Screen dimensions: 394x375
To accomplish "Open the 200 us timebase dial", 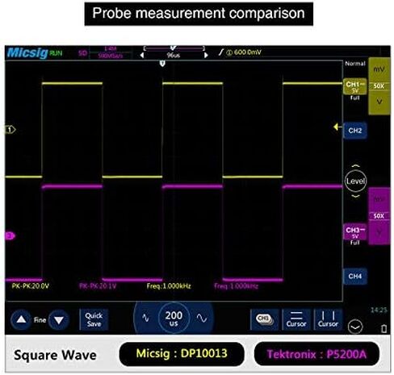I will pos(174,318).
